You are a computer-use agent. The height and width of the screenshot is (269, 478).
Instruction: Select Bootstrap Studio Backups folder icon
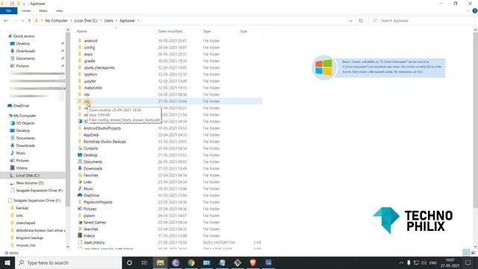80,141
